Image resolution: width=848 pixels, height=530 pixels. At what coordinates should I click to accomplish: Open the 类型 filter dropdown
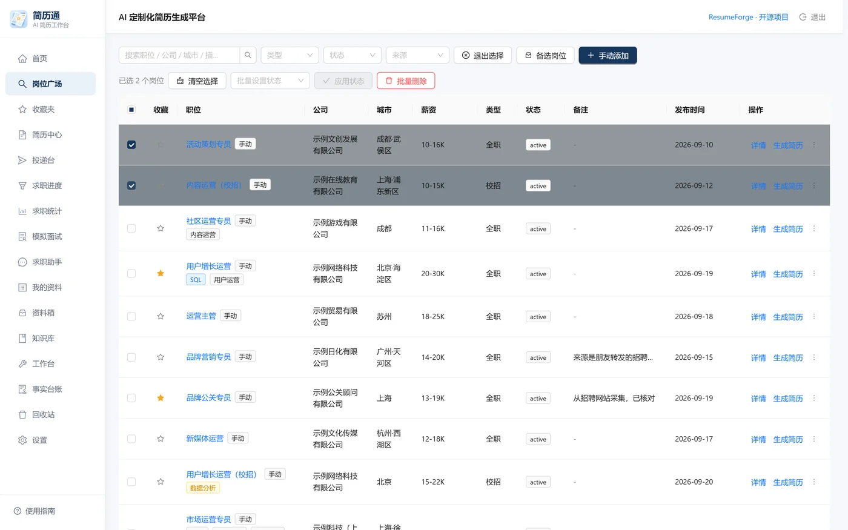290,55
